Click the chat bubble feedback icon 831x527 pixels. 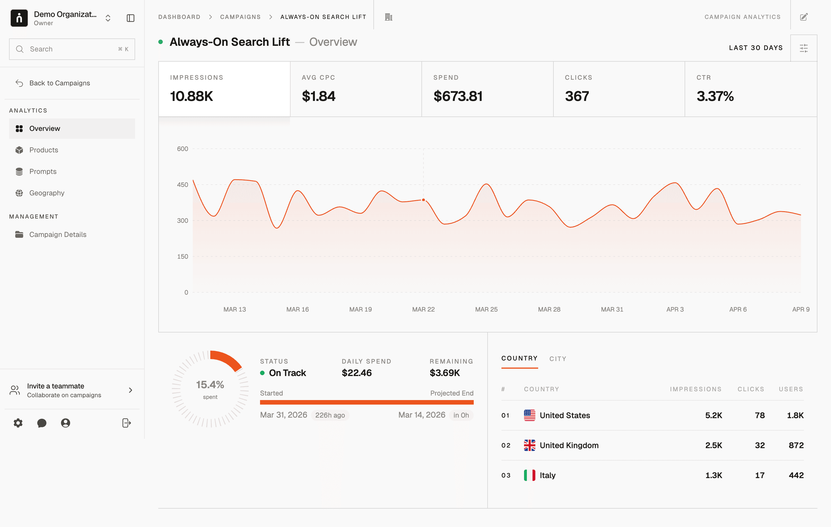click(42, 423)
